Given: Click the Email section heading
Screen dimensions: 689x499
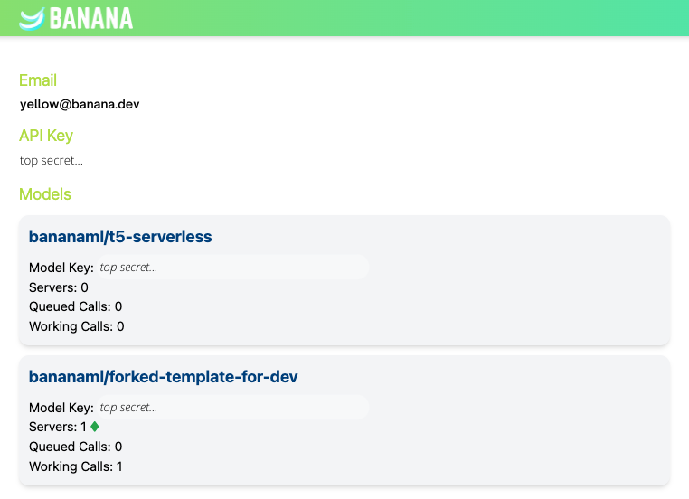Looking at the screenshot, I should point(38,80).
